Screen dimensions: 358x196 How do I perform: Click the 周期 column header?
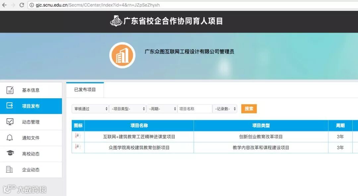point(340,126)
